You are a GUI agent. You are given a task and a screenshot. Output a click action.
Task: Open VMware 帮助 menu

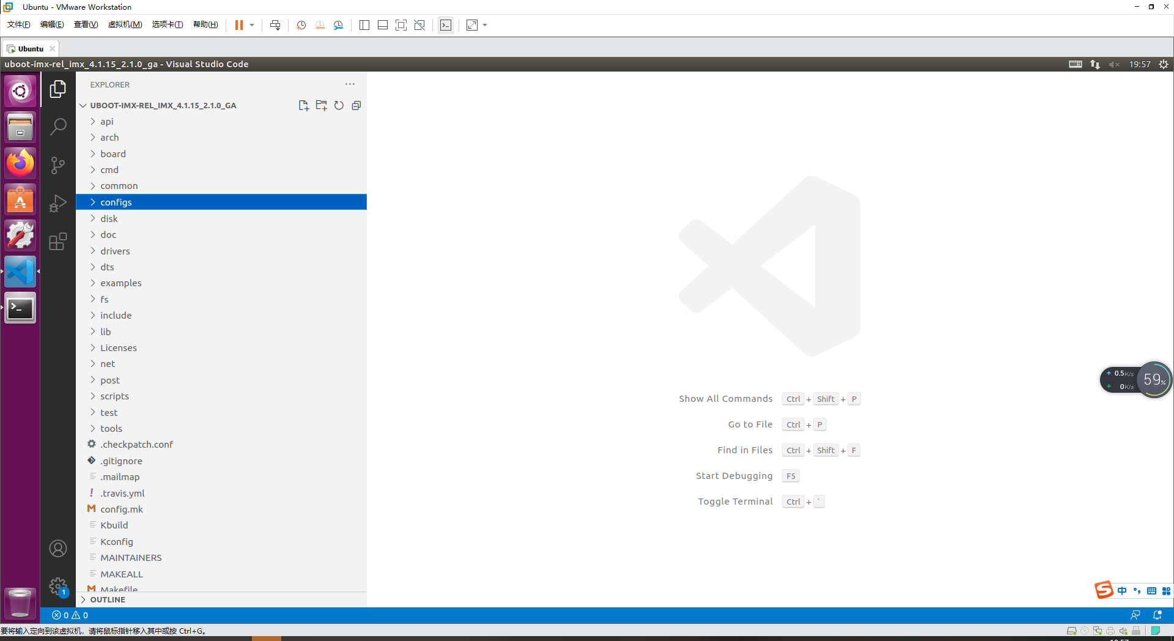point(205,24)
